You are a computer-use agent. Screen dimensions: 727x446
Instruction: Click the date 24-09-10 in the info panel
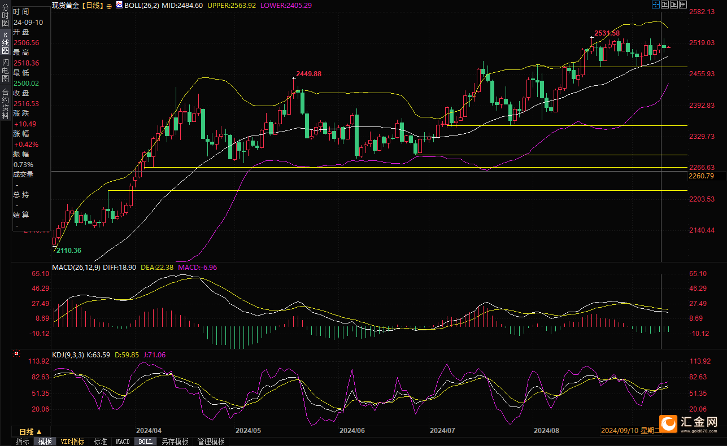click(28, 22)
